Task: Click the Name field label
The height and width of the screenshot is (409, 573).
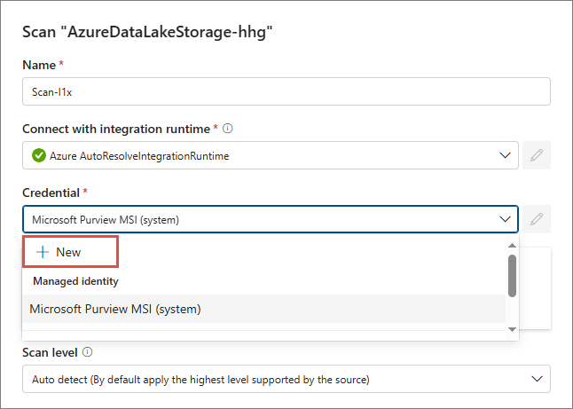Action: pos(39,65)
